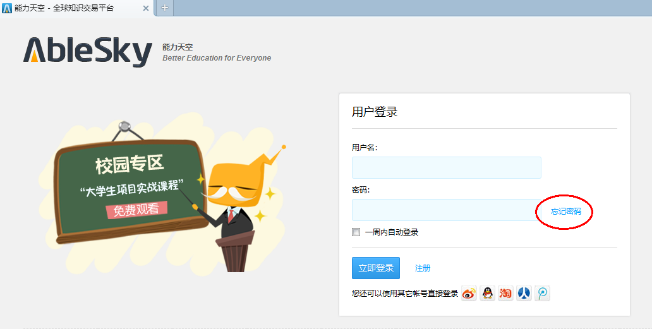652x329 pixels.
Task: Sign in with the Taobao icon
Action: (x=505, y=293)
